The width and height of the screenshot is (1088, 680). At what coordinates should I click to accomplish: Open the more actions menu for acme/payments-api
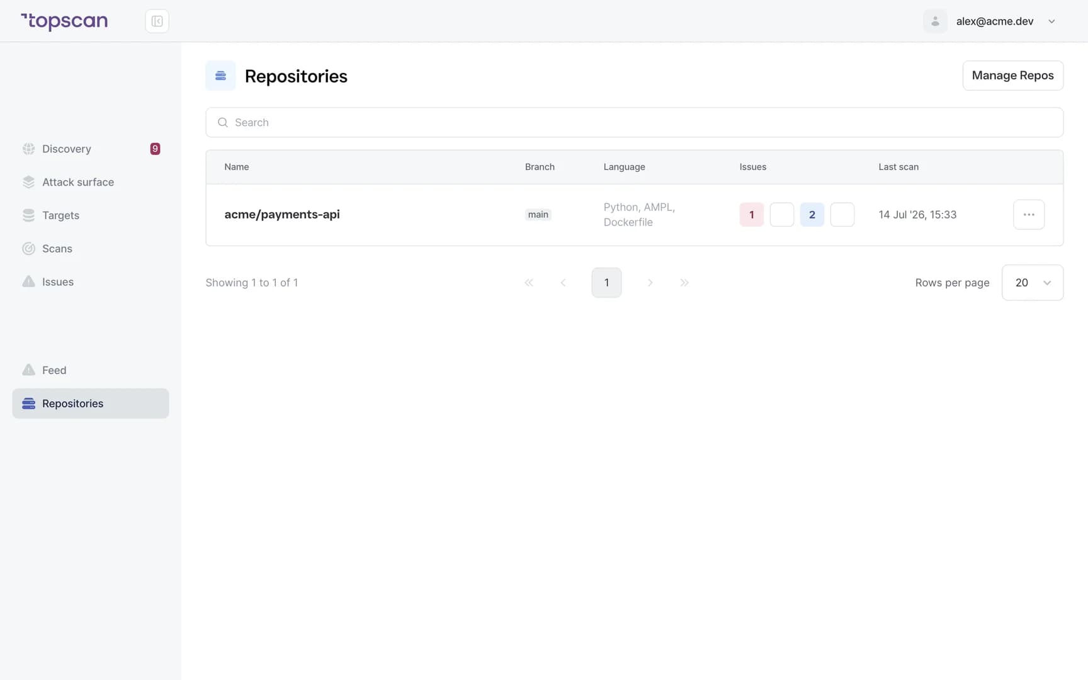pos(1029,215)
